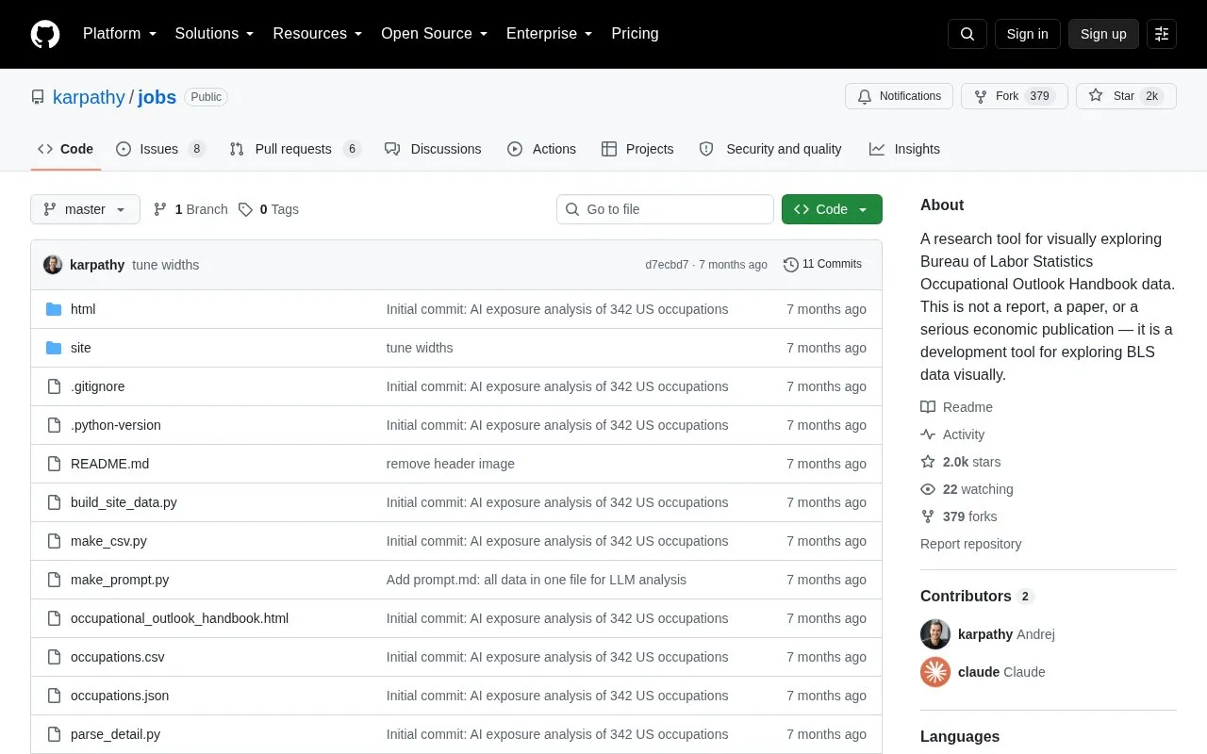Click the html folder icon

click(54, 309)
